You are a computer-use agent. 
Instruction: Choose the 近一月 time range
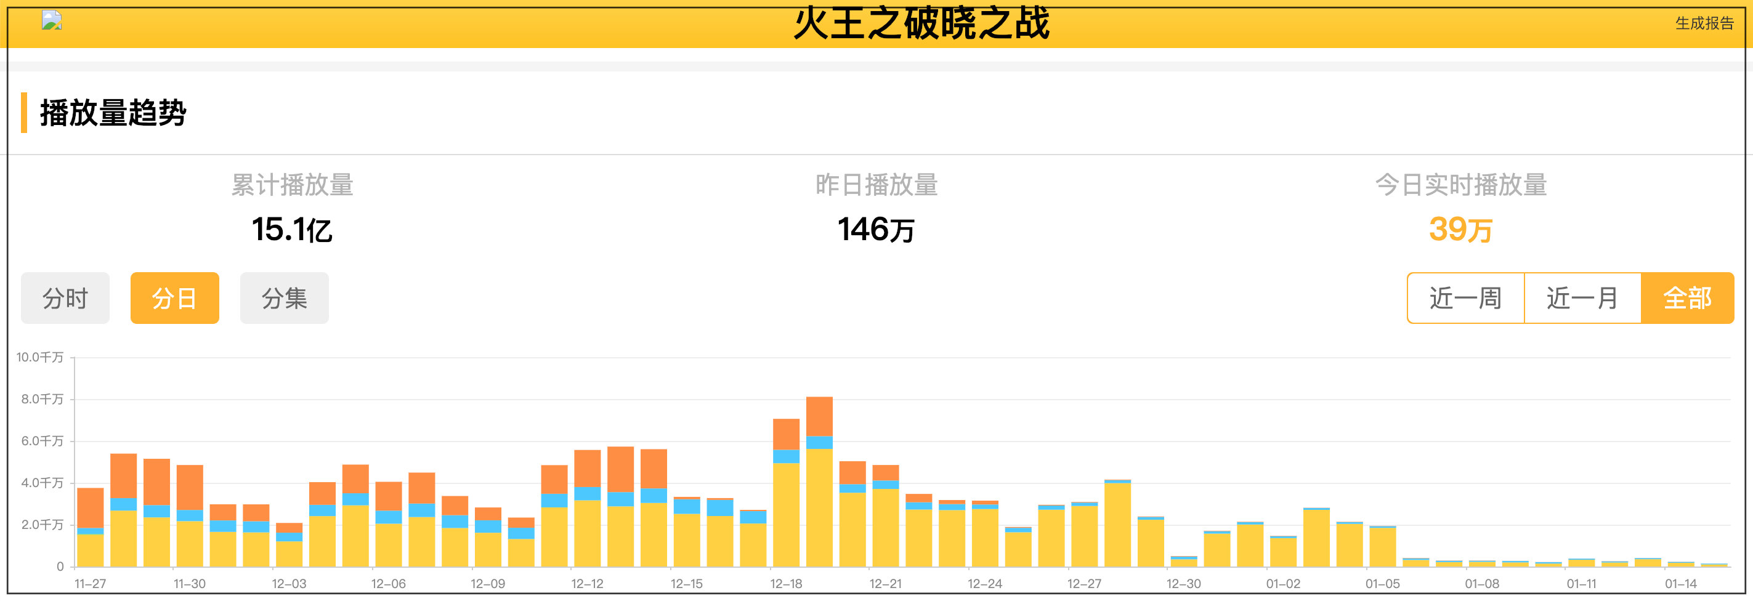(1582, 298)
